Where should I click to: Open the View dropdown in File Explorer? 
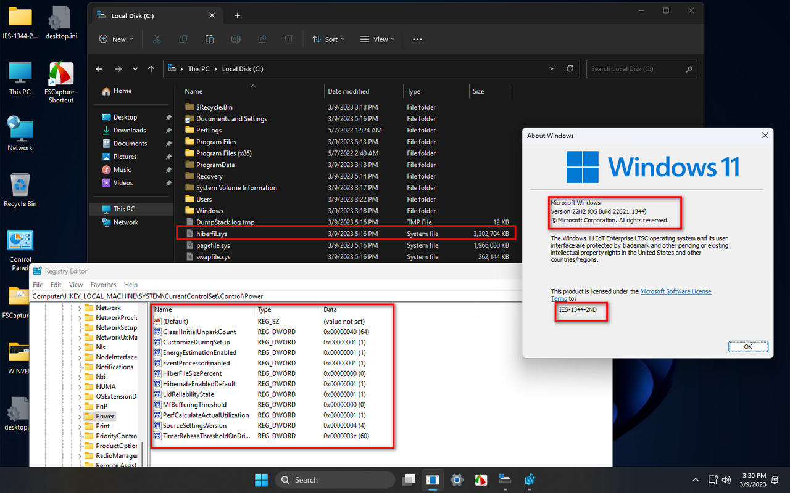378,39
